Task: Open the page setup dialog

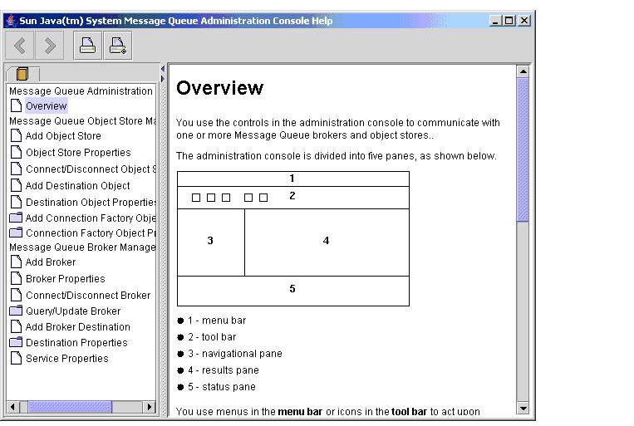Action: click(118, 46)
